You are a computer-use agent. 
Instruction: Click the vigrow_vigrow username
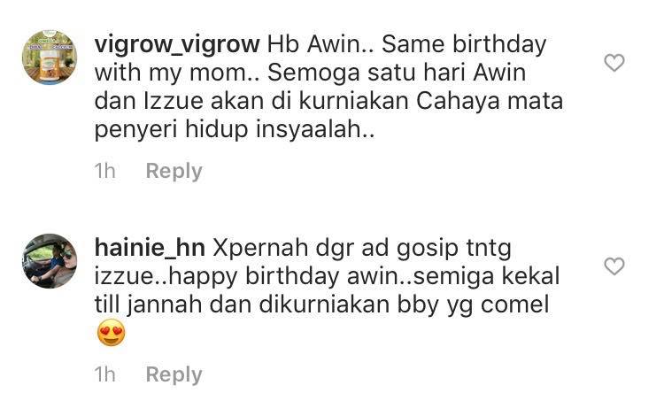[x=177, y=45]
